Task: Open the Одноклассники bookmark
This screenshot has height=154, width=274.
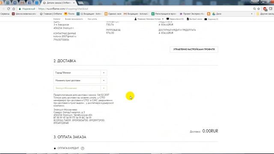Action: [113, 14]
